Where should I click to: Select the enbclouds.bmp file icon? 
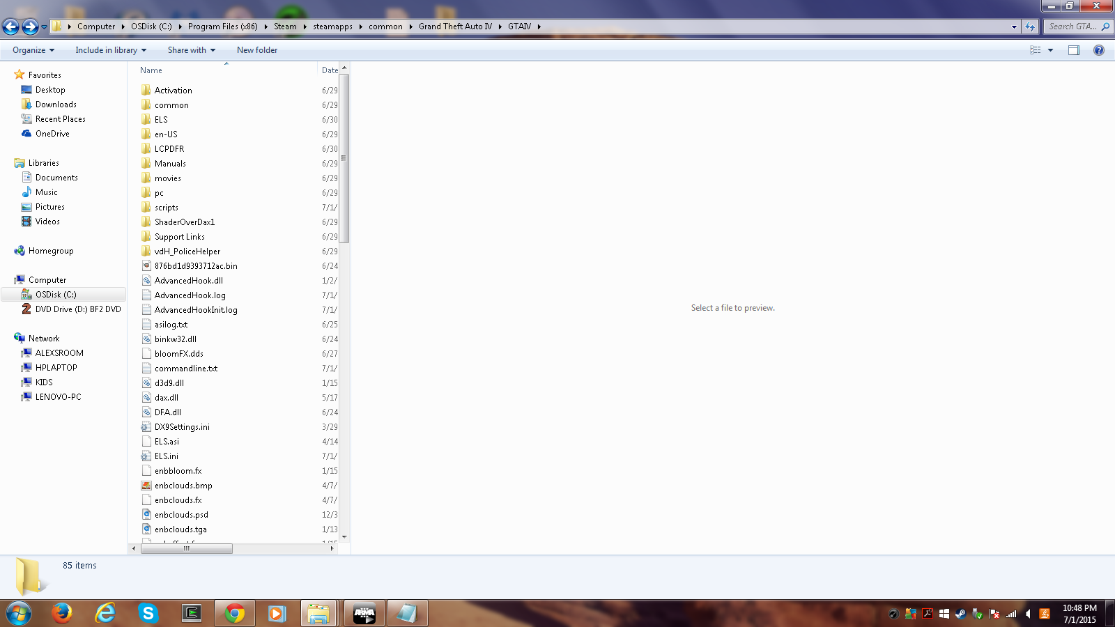[x=146, y=485]
